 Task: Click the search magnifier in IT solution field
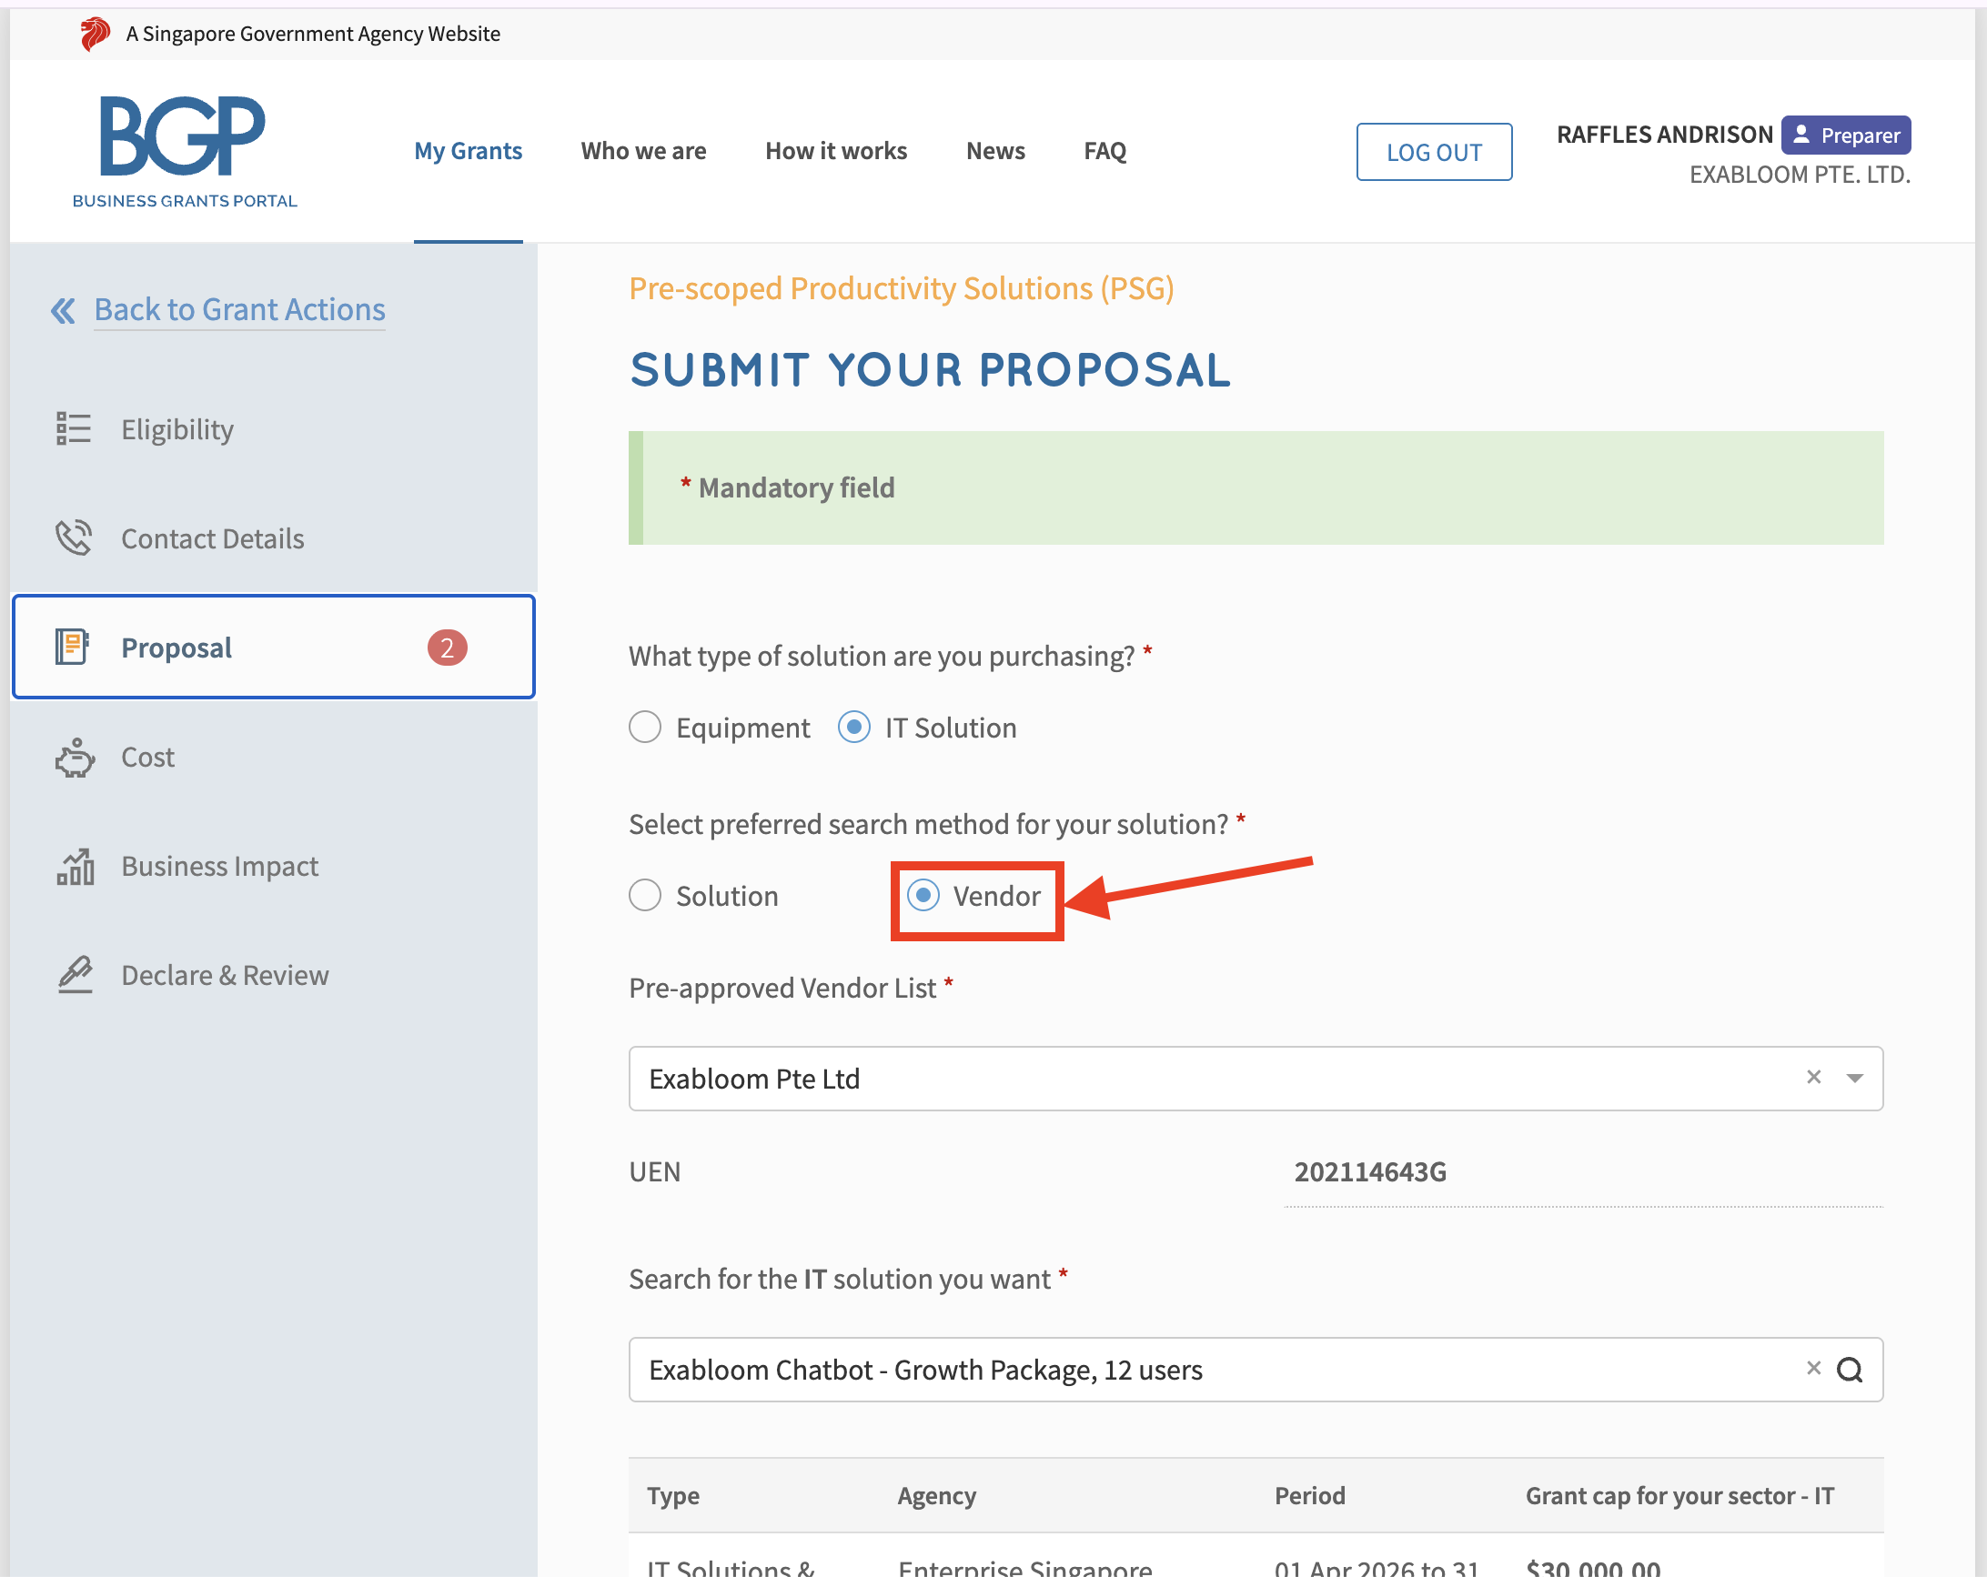pos(1849,1370)
